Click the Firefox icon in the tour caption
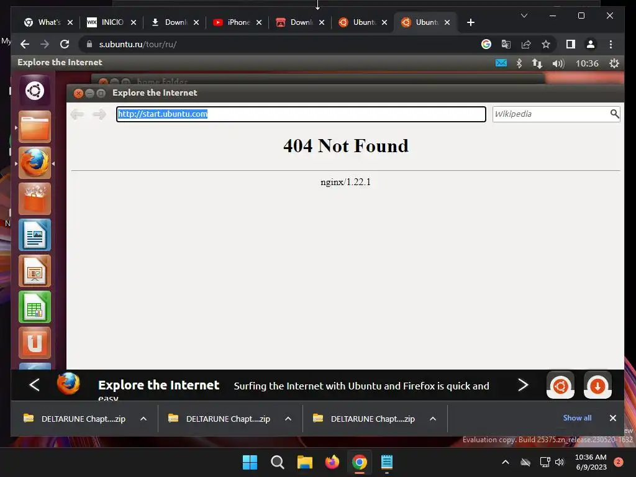 pos(68,383)
